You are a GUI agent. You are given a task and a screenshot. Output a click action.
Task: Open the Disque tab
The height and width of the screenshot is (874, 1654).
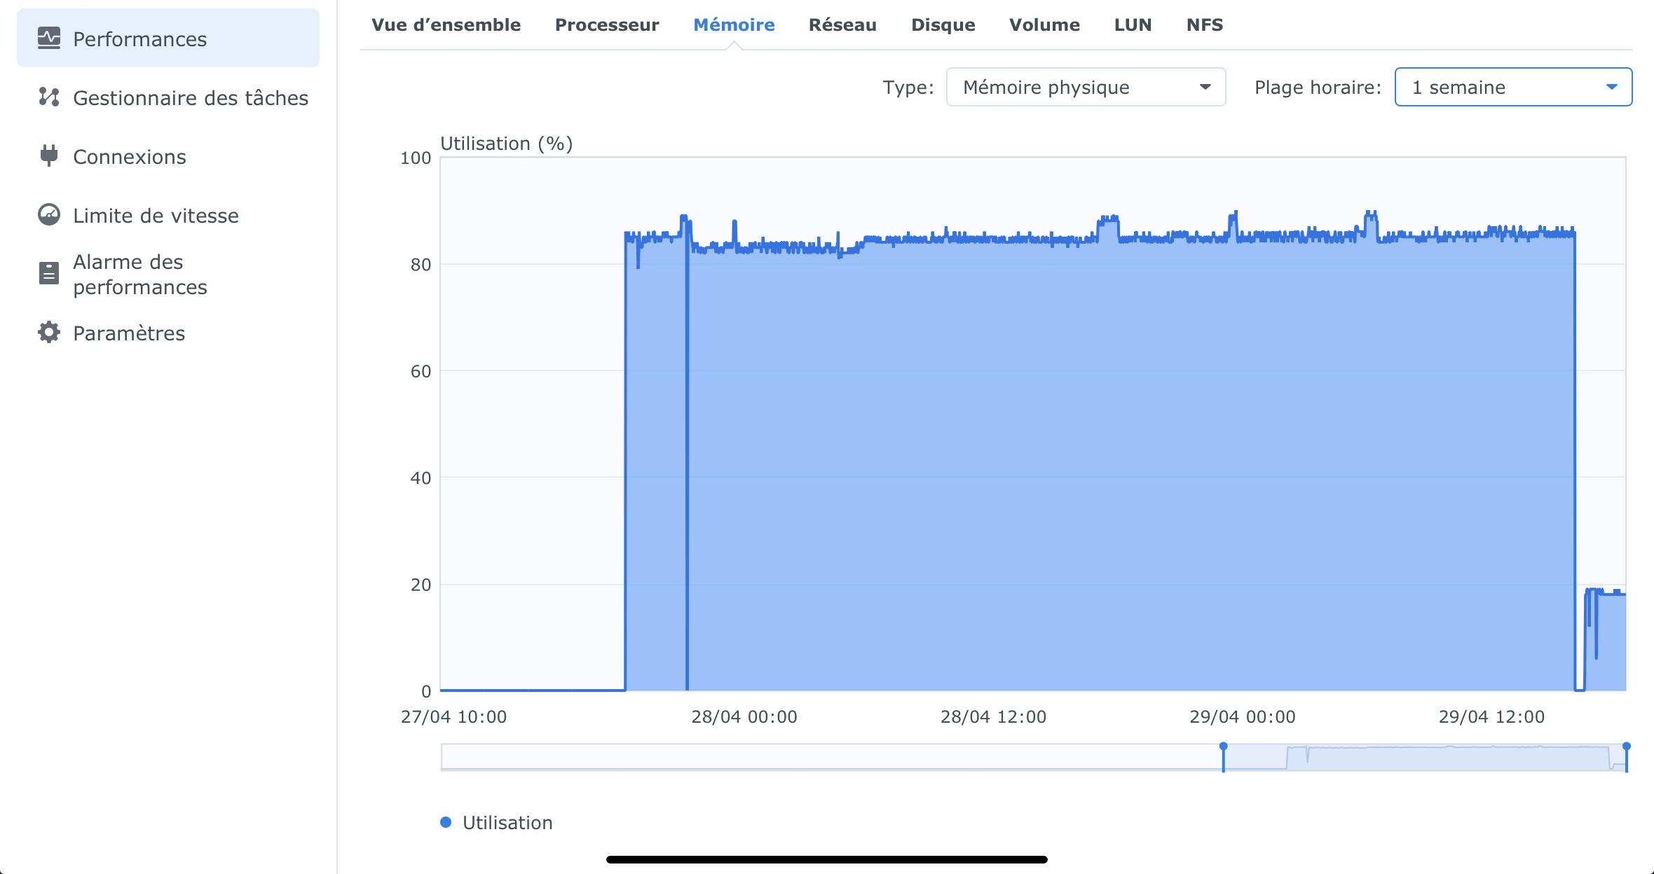point(943,25)
